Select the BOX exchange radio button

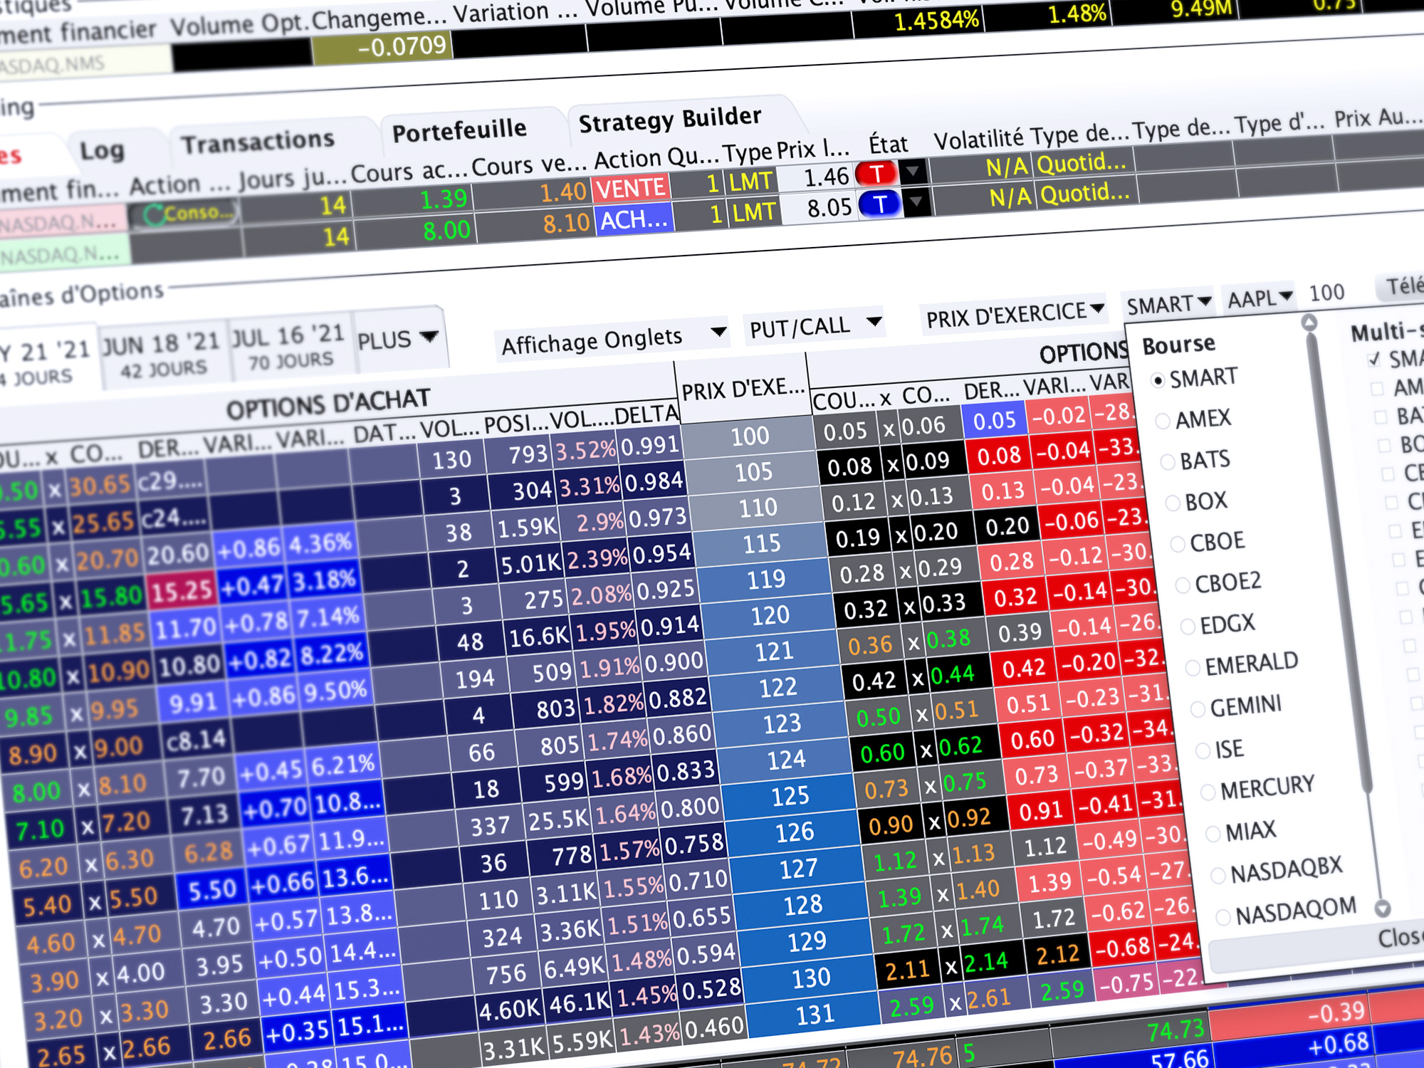pyautogui.click(x=1173, y=503)
